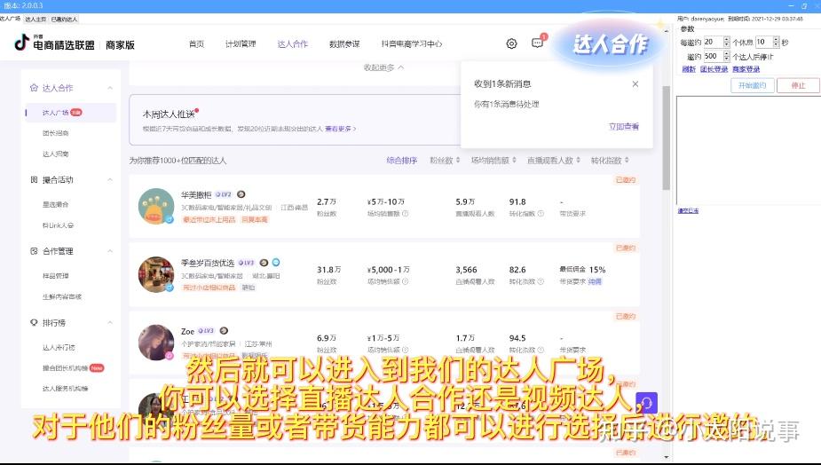
Task: Open the 抖音电商学习中心 navigation item
Action: [x=412, y=44]
